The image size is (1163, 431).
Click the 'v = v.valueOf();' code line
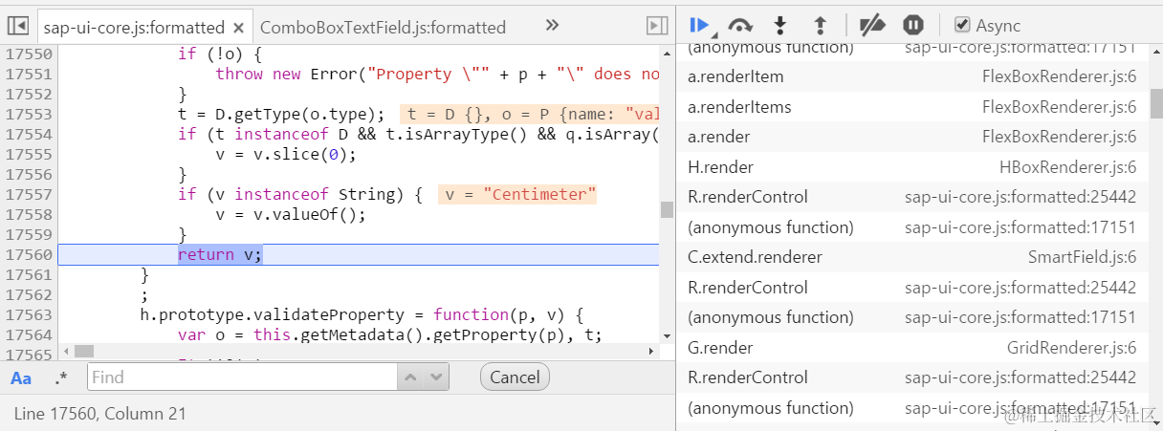(291, 214)
